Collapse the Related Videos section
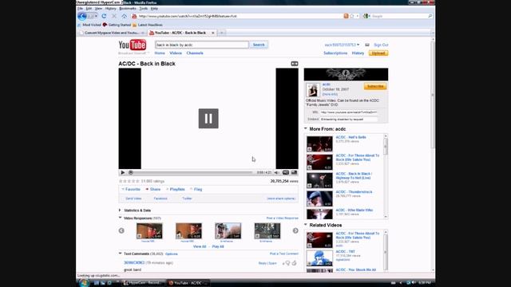 point(306,225)
